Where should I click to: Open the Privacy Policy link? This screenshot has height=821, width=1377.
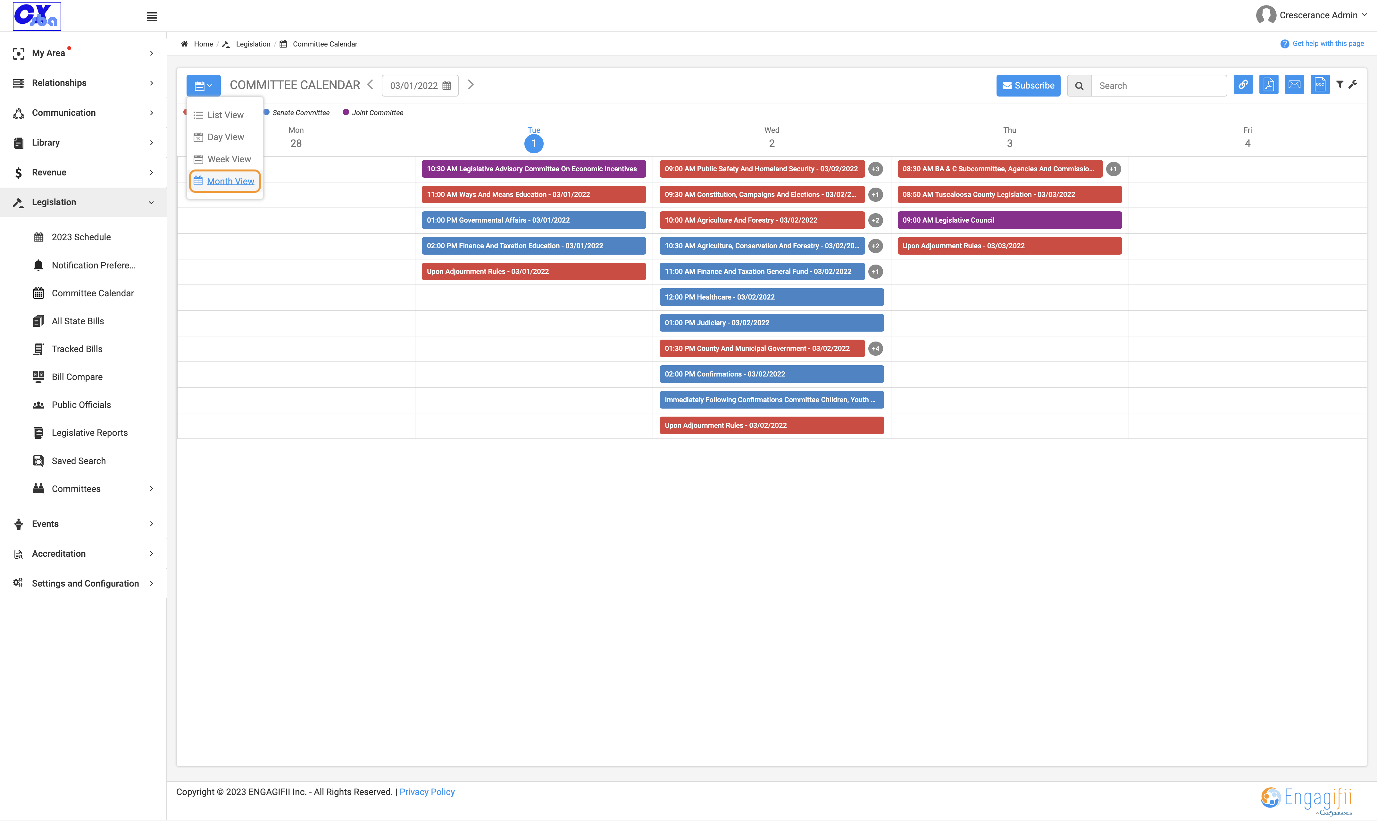pyautogui.click(x=427, y=792)
